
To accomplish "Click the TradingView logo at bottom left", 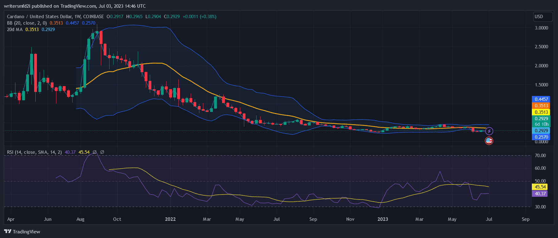I will [22, 232].
